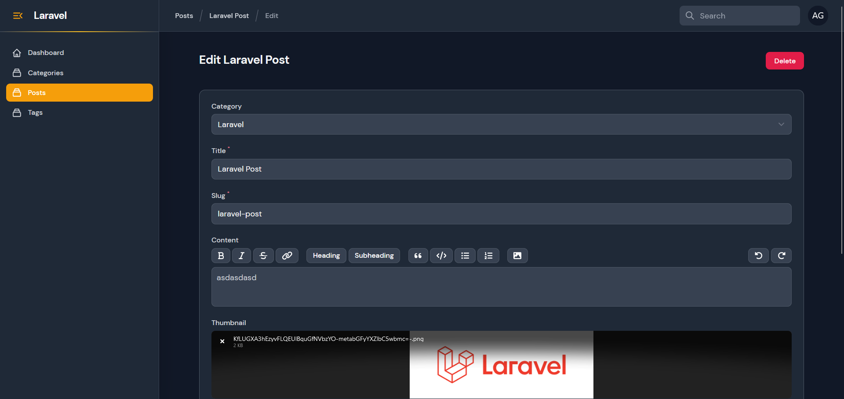Attach an image with picture icon
This screenshot has width=844, height=399.
coord(517,256)
